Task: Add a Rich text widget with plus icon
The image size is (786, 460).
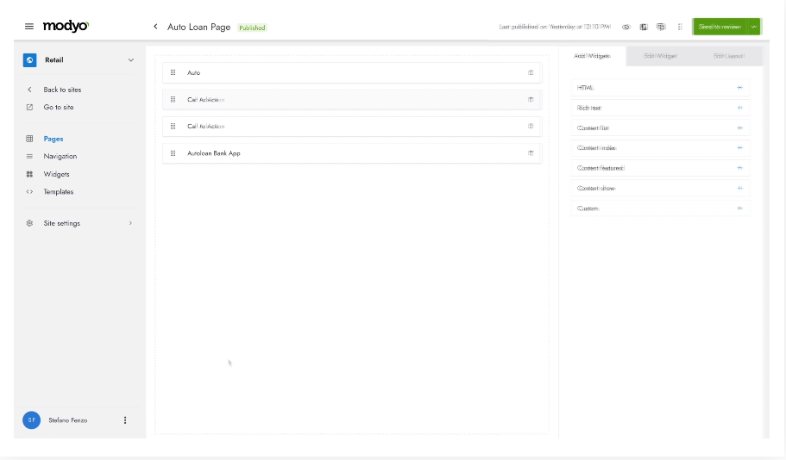Action: pos(739,108)
